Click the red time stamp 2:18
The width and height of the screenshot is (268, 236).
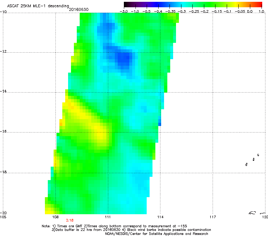(x=70, y=220)
